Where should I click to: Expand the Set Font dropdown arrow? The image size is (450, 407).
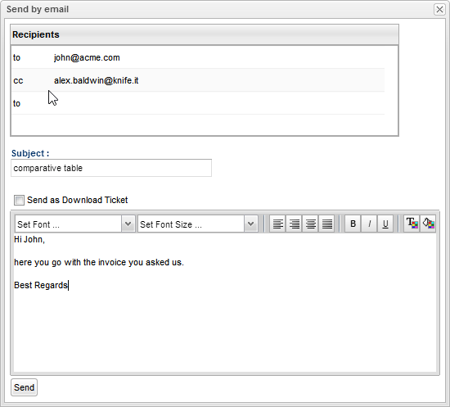pos(128,224)
